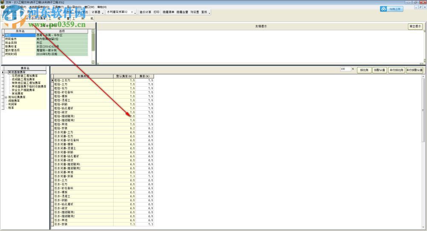
Task: Expand the 现场经费费率 tree node
Action: (x=6, y=97)
